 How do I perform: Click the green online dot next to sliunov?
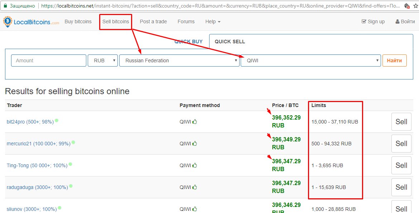[x=59, y=208]
